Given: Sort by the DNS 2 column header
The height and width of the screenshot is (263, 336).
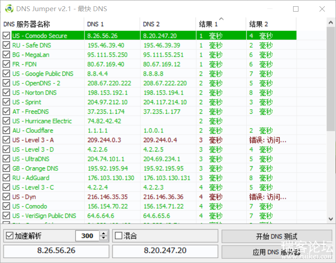Looking at the screenshot, I should click(x=168, y=24).
